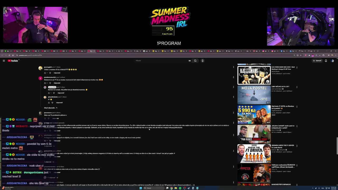Open options menu for 'Nebolo to tu už' comment

233,77
